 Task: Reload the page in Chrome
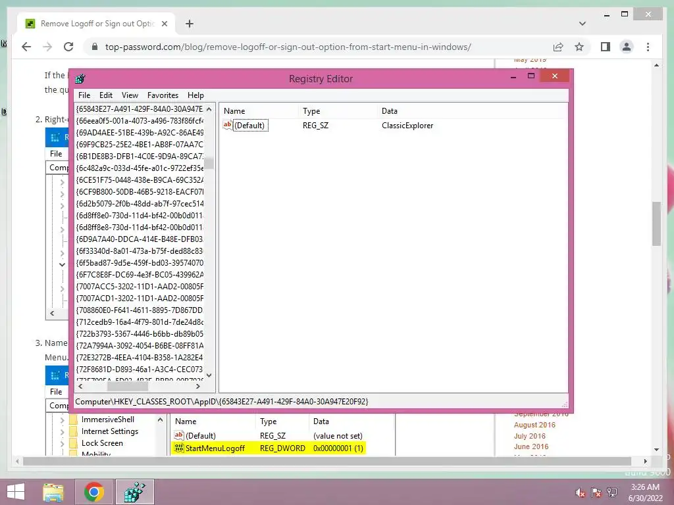pyautogui.click(x=68, y=47)
